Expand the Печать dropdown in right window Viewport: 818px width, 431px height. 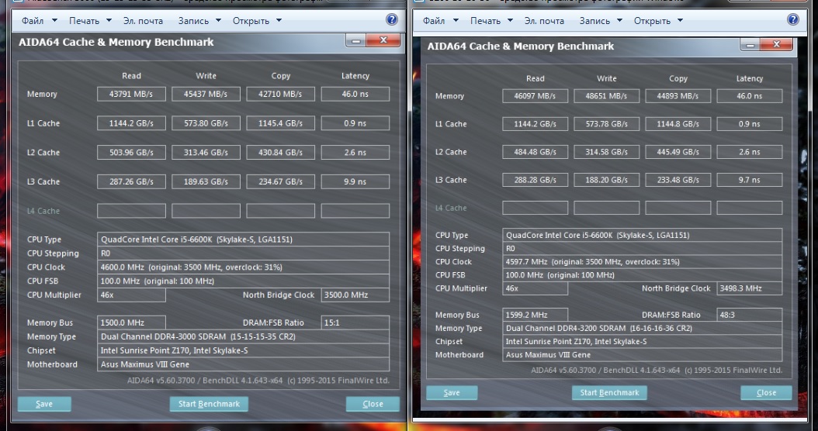pos(490,21)
